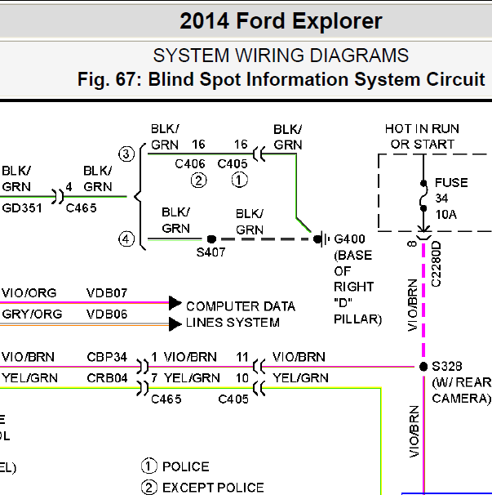The width and height of the screenshot is (492, 495).
Task: Click the arrowhead on the VIO/ORG line
Action: 175,303
